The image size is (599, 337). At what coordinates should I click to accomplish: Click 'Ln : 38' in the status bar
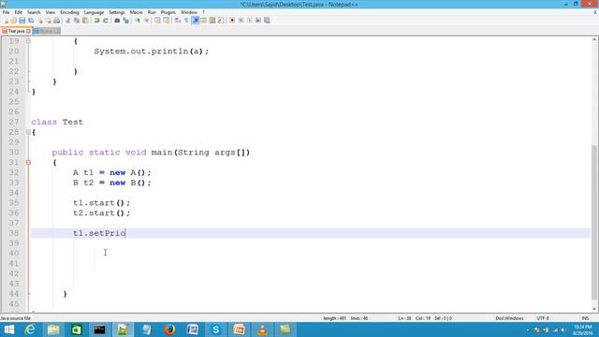coord(404,318)
